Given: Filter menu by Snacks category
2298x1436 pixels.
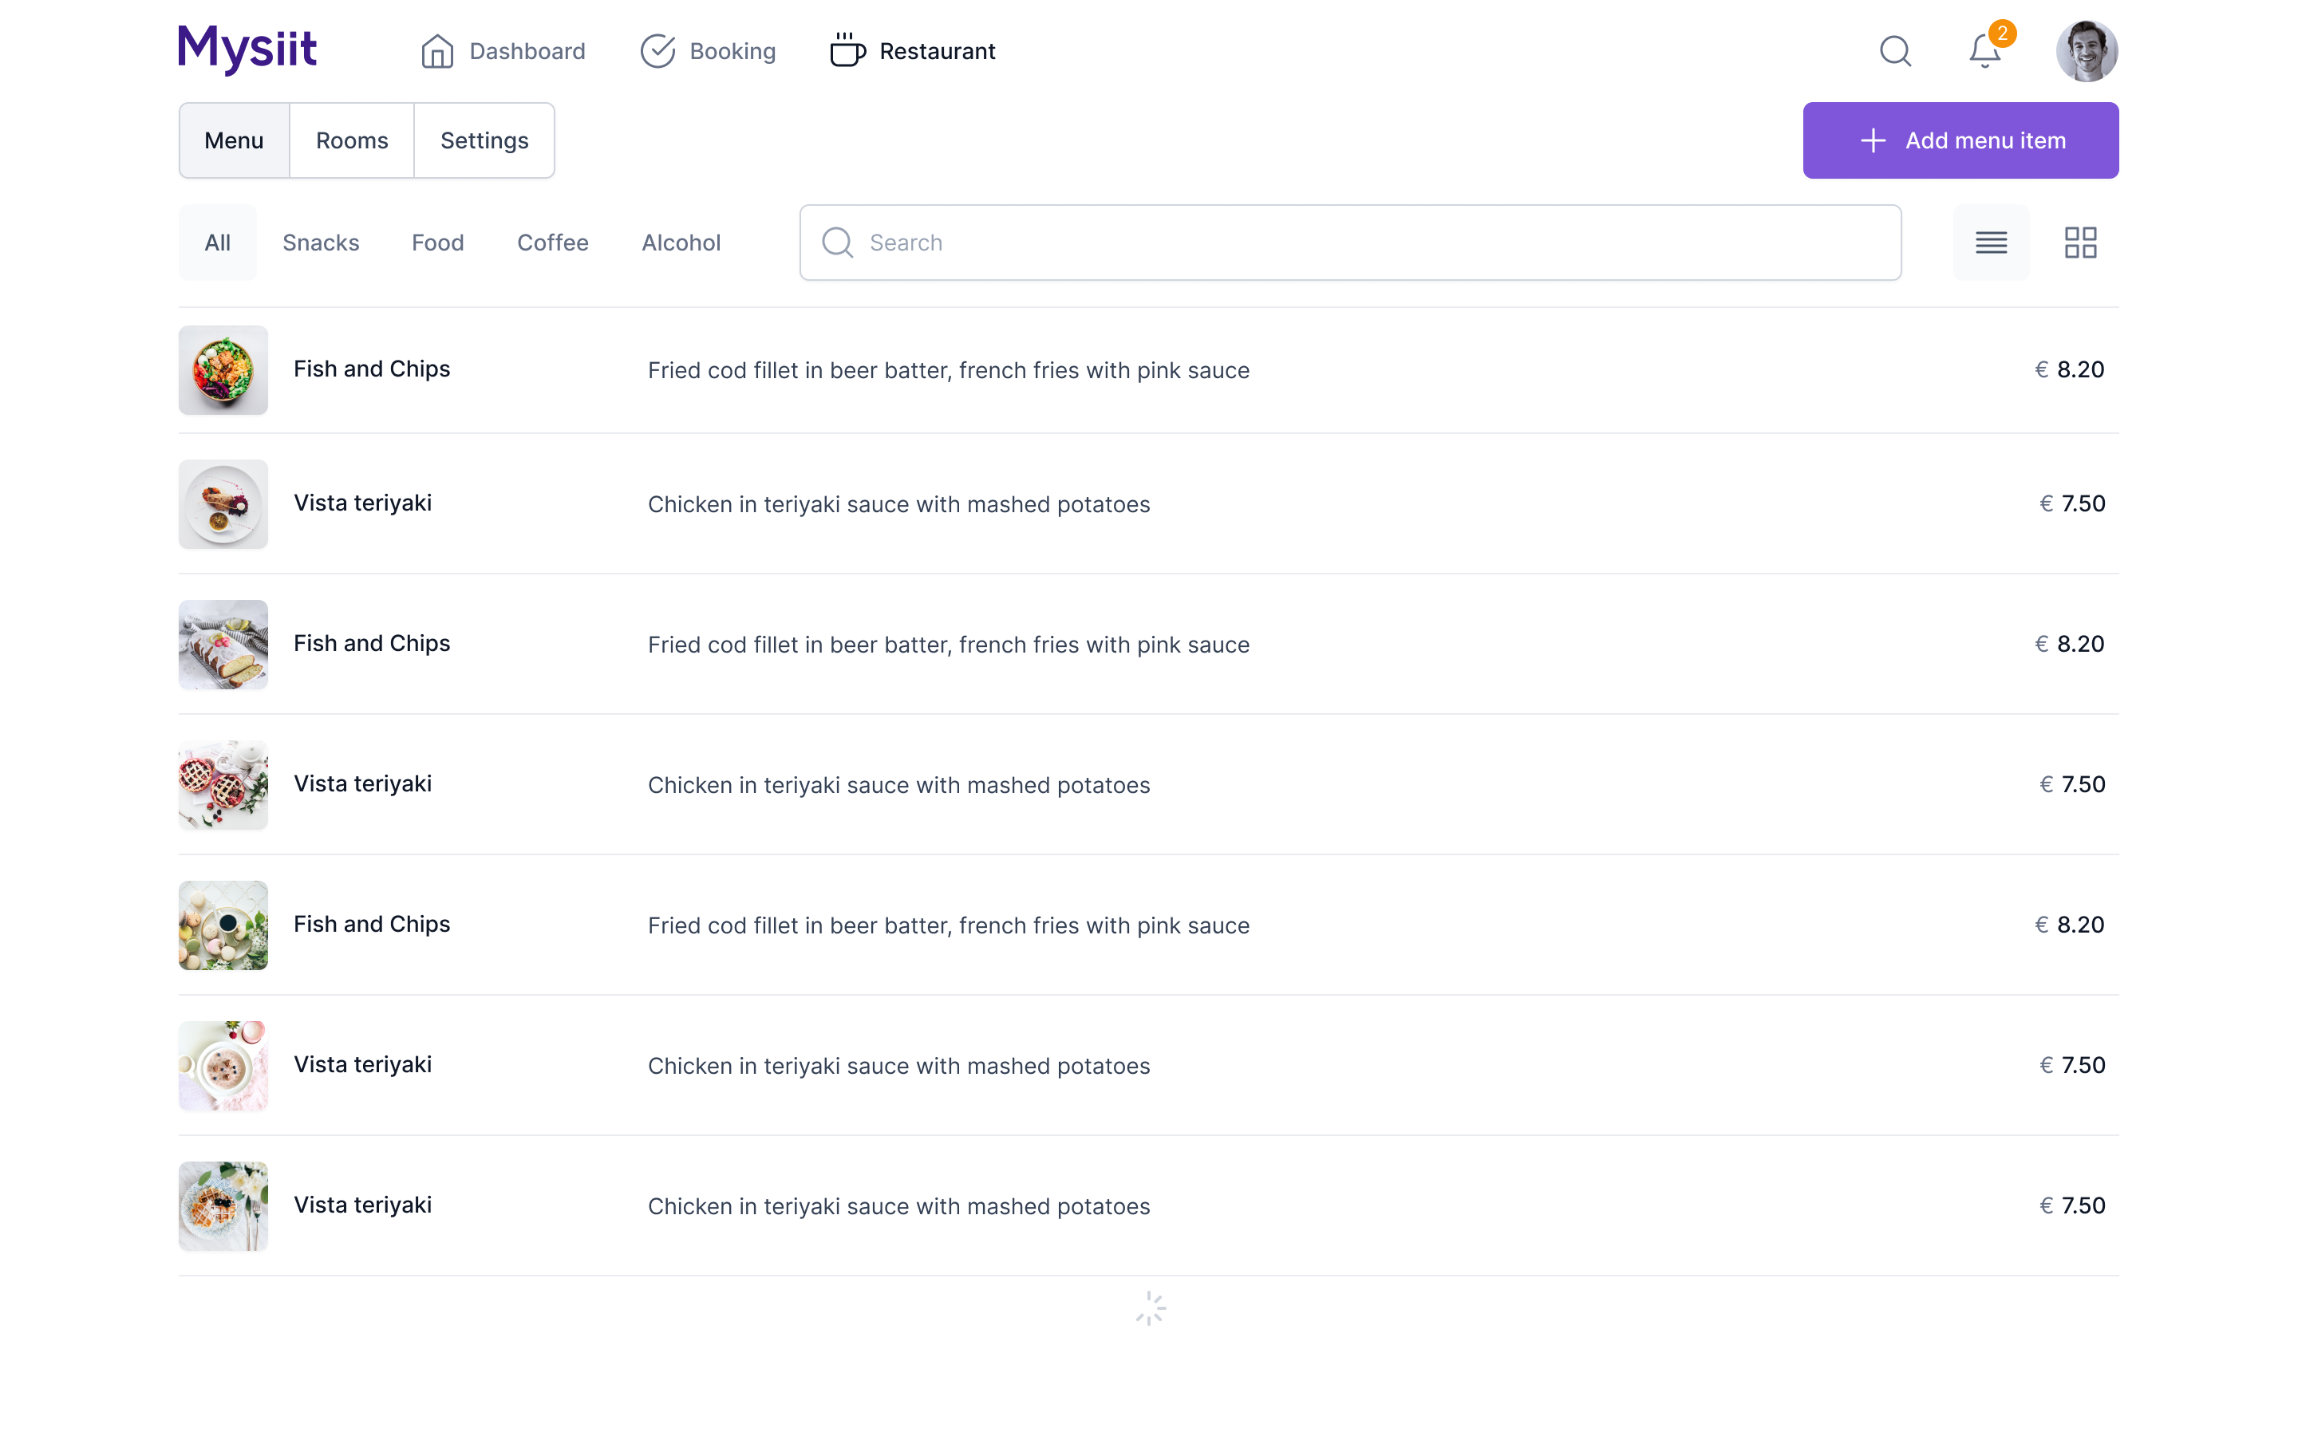Looking at the screenshot, I should [x=321, y=243].
